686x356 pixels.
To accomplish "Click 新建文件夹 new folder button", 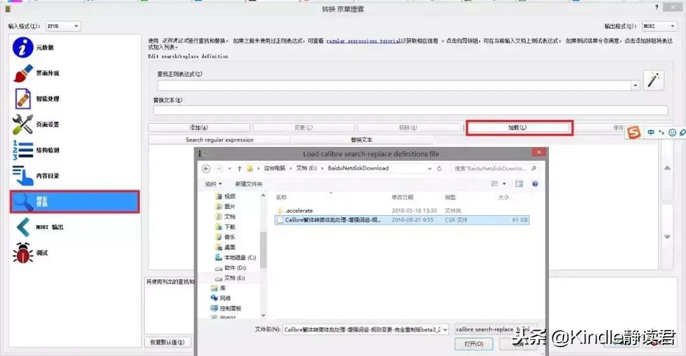I will click(248, 183).
